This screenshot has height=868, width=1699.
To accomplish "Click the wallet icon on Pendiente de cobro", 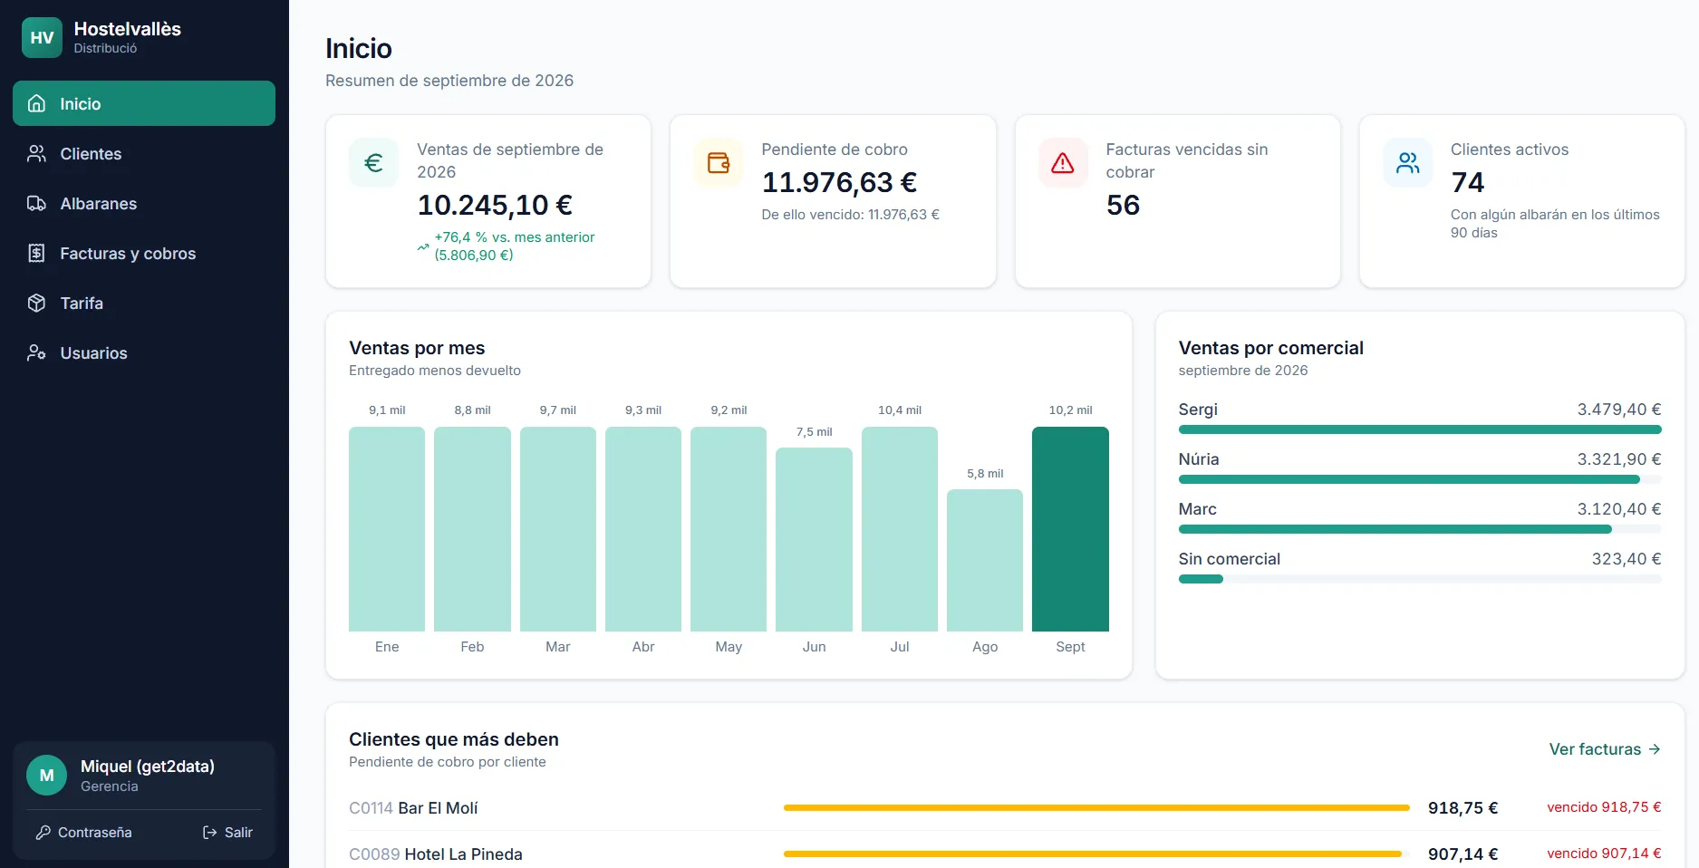I will point(719,163).
